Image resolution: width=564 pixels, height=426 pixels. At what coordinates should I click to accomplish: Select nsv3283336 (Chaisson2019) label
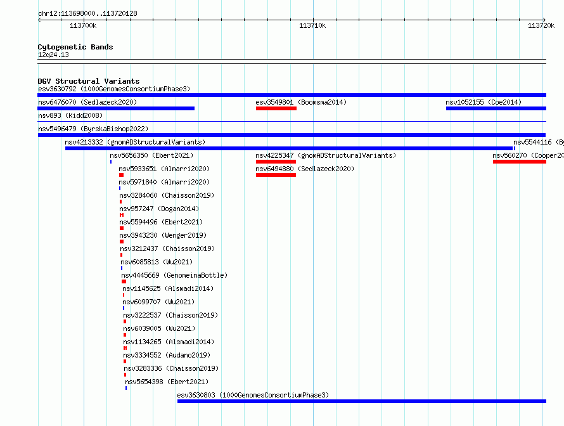171,368
